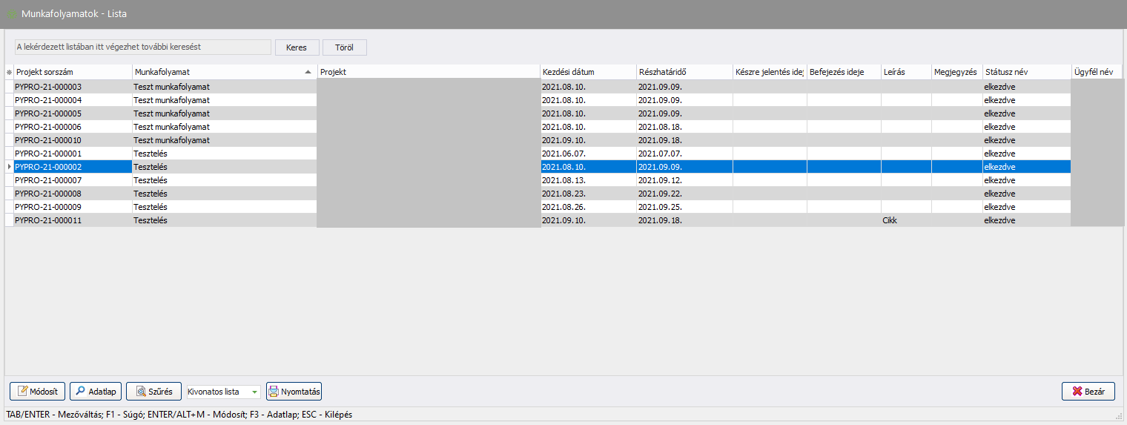
Task: Click the grid column chooser asterisk
Action: [x=9, y=72]
